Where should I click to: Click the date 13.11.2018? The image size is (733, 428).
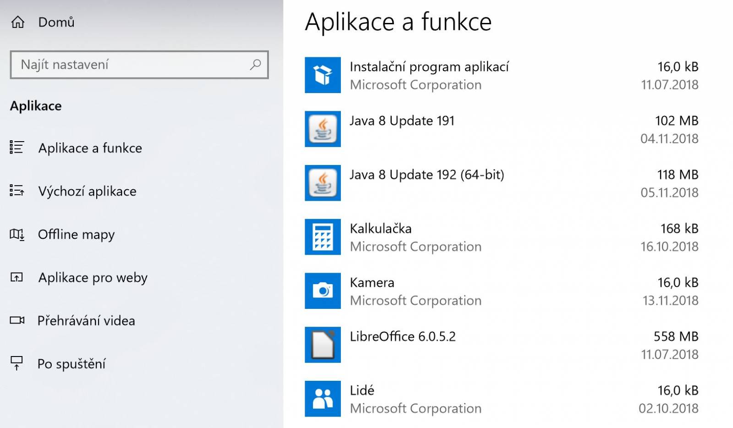670,301
